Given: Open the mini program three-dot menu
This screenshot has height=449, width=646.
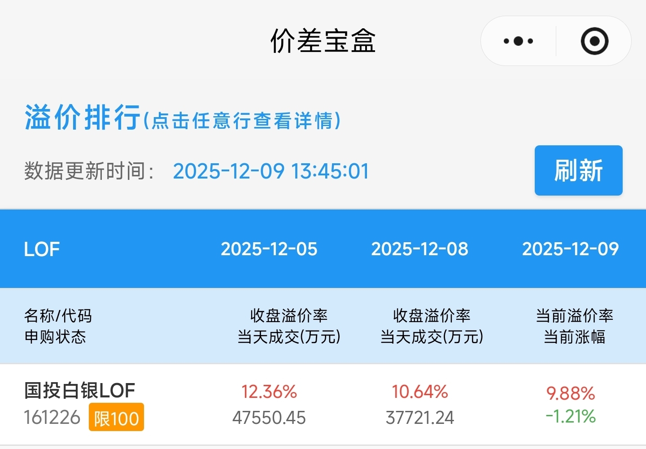Looking at the screenshot, I should (518, 41).
